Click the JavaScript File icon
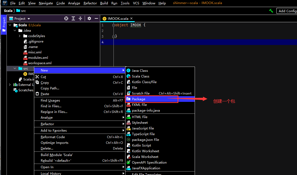This screenshot has height=175, width=297. pyautogui.click(x=128, y=128)
